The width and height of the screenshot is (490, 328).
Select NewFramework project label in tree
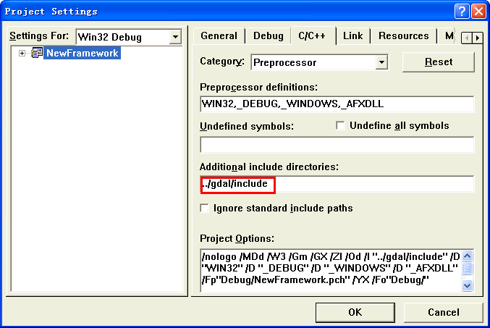(x=83, y=53)
